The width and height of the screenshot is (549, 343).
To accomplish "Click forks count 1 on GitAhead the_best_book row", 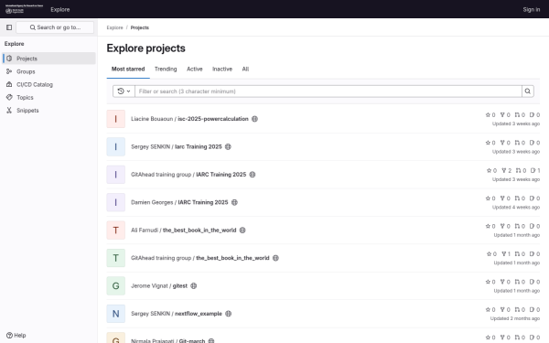I will (x=506, y=254).
